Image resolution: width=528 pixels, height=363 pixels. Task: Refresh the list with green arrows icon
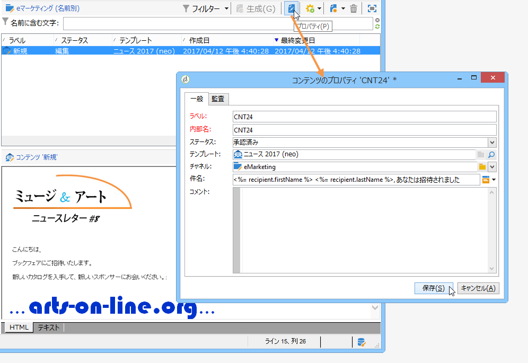(377, 26)
